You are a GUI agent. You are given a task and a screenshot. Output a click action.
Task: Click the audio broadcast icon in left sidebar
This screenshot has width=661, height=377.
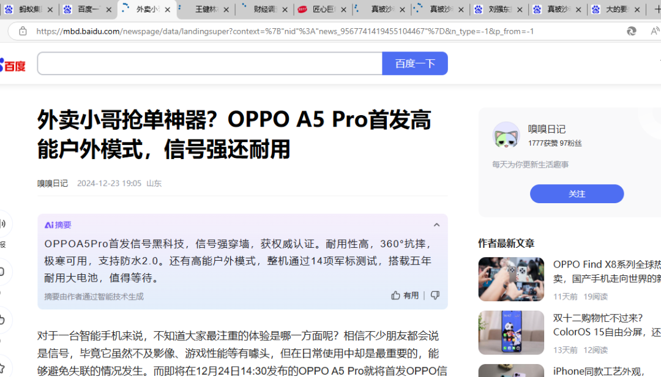pos(3,224)
